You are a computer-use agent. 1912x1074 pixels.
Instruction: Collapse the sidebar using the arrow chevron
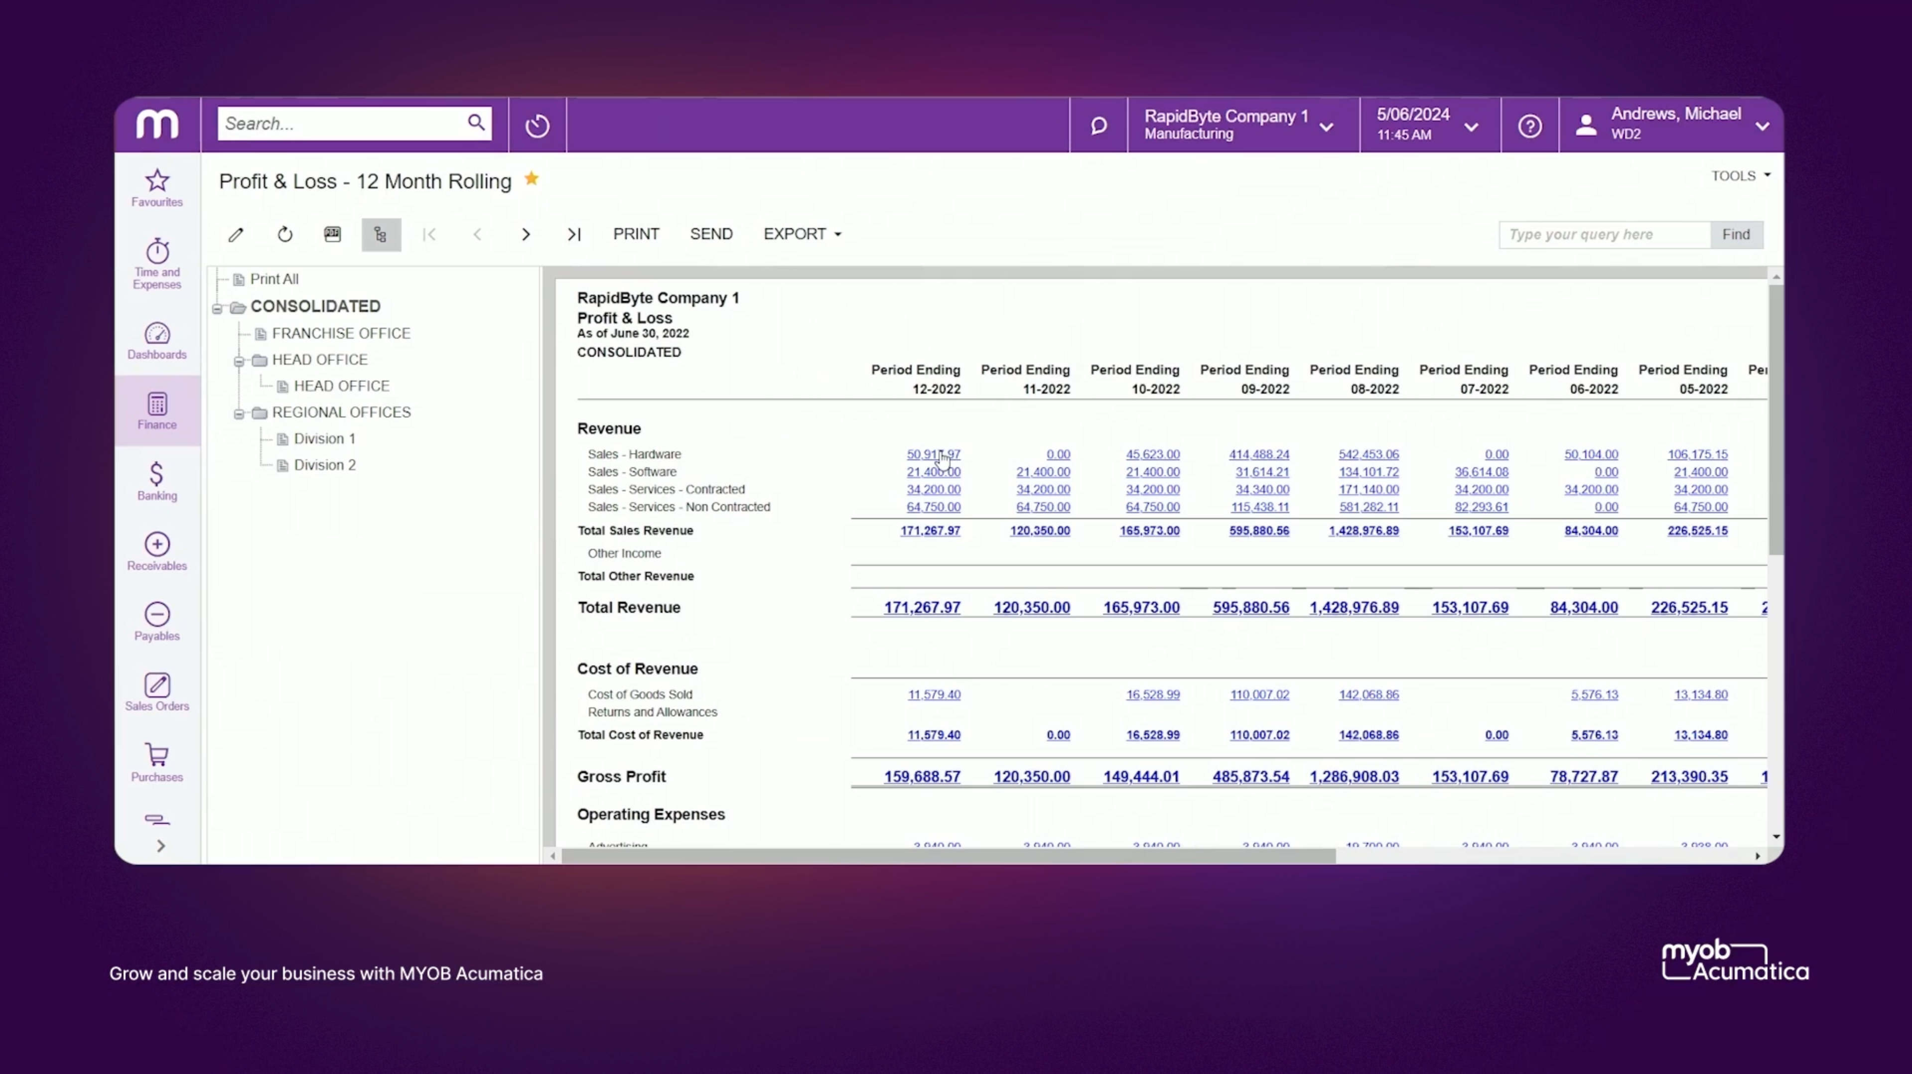[160, 845]
